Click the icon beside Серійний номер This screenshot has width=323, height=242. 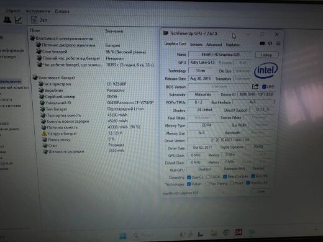(42, 96)
